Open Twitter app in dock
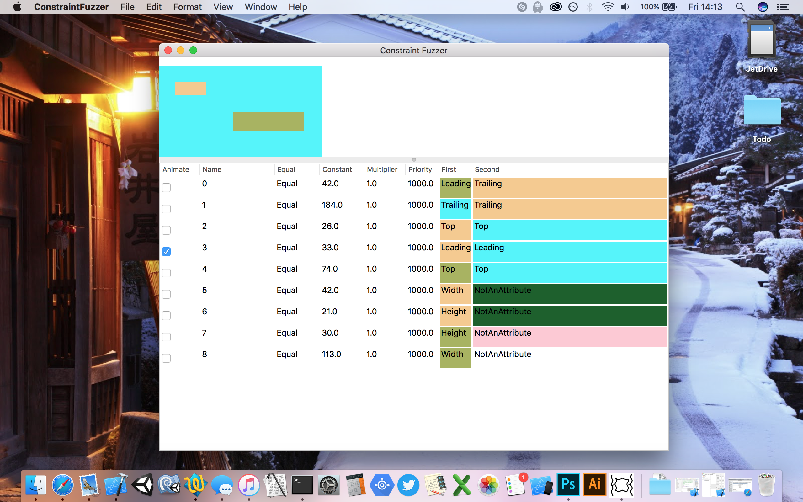The height and width of the screenshot is (502, 803). 408,485
